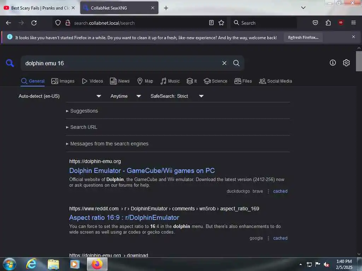Select the Files search category
362x271 pixels.
click(243, 81)
